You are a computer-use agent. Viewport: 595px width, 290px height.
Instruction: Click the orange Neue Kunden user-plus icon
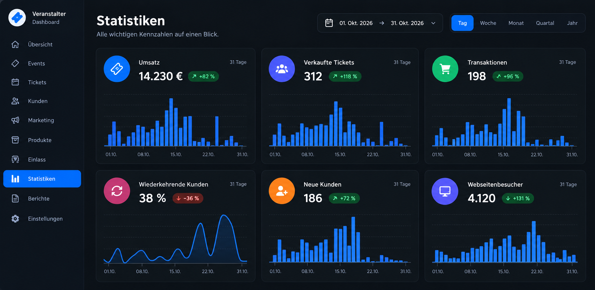tap(282, 191)
